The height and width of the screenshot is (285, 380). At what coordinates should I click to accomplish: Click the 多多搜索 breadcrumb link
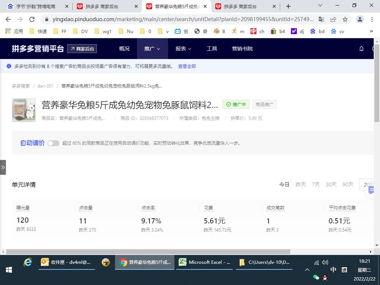tap(21, 86)
